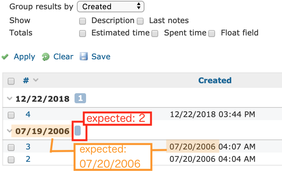Sort by the Created column header

coord(215,80)
